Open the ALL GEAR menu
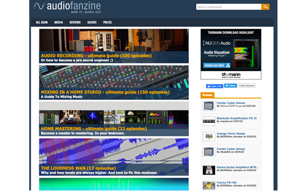 42,22
